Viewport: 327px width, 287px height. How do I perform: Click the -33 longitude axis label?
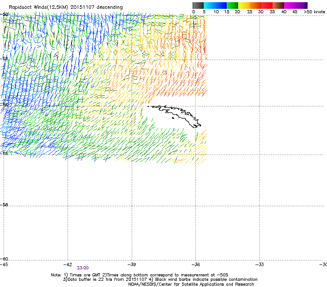pos(260,264)
